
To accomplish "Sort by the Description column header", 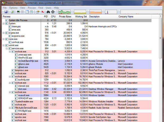I will 103,17.
